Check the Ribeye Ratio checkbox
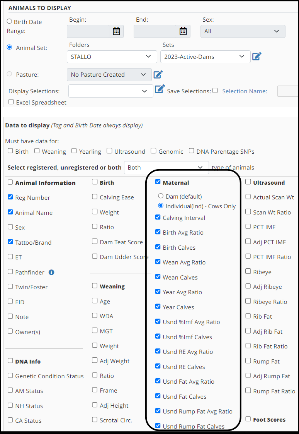Screen dimensions: 299x434 pos(248,301)
